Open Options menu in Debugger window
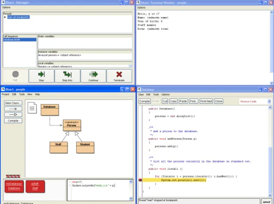This screenshot has width=274, height=204. point(6,7)
